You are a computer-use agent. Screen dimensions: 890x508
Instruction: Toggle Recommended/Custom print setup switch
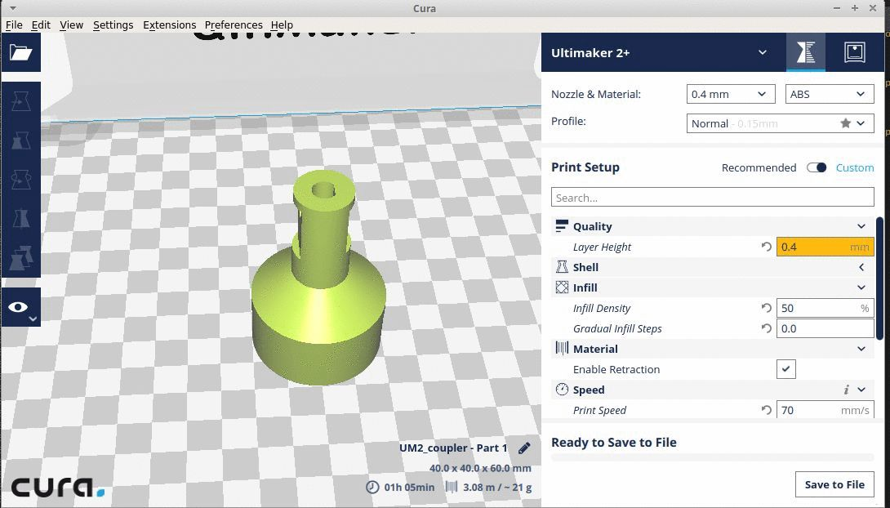click(x=817, y=167)
